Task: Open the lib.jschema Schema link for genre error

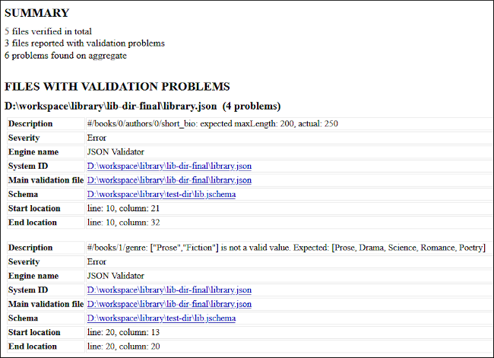Action: pyautogui.click(x=161, y=318)
